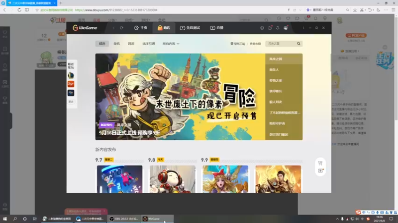
Task: Switch to OBS 26.0.2 taskbar item
Action: point(123,219)
